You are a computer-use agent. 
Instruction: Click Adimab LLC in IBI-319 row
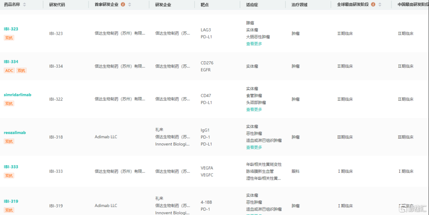[106, 205]
